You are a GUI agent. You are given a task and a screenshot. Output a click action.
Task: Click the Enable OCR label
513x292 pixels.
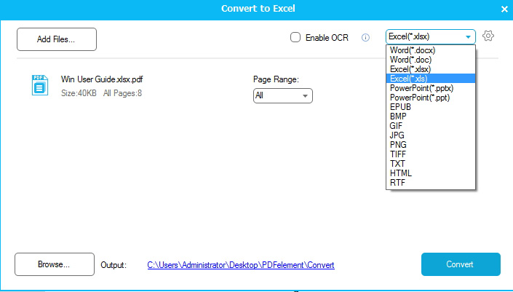(327, 38)
